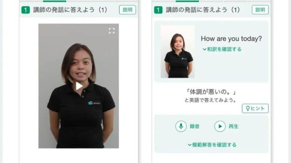Click left panel heading 講師の発話に答えよう (1)
Viewport: 291px width, 163px height.
click(70, 10)
